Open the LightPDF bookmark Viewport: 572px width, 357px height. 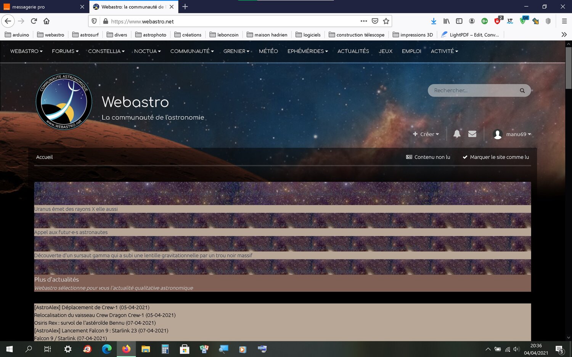pyautogui.click(x=470, y=35)
